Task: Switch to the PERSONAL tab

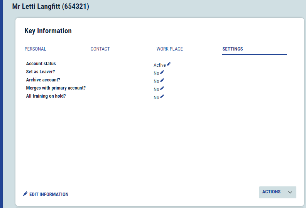Action: tap(36, 49)
